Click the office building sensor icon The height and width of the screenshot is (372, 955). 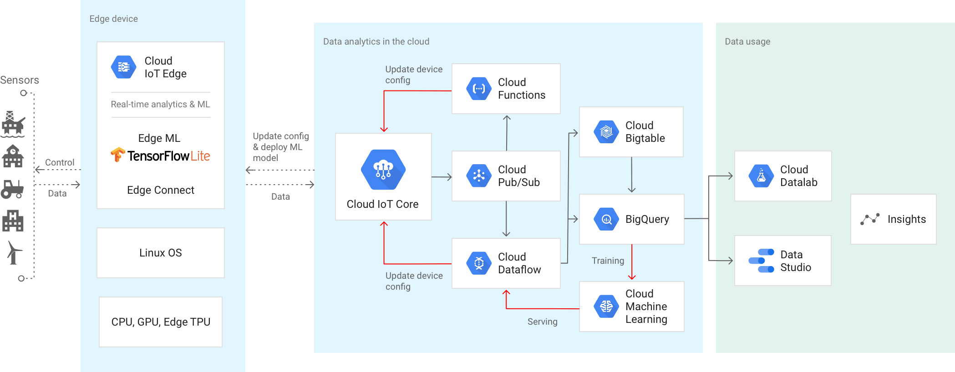[13, 221]
